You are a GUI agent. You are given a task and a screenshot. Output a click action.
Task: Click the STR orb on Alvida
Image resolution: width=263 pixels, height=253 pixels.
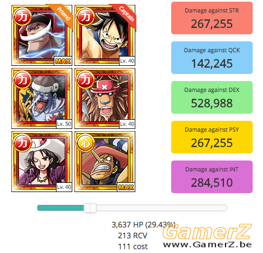coord(22,143)
